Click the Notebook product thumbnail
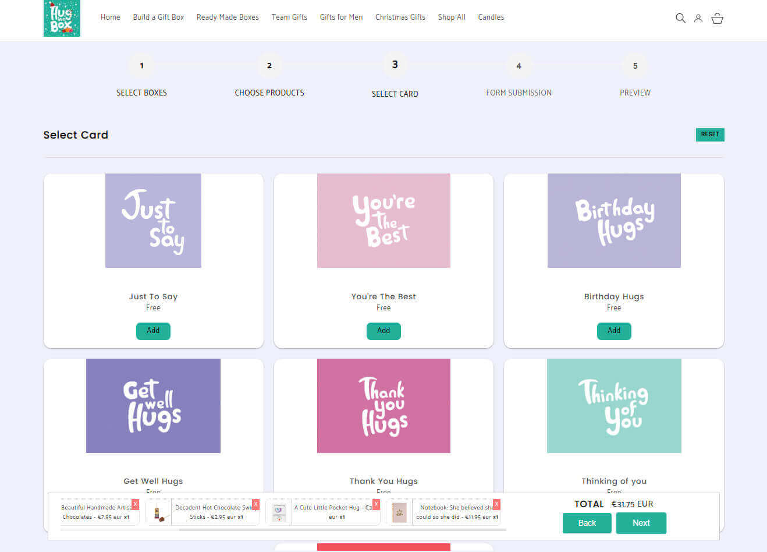The image size is (767, 552). coord(399,512)
